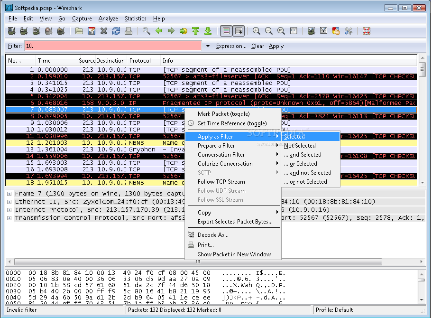The width and height of the screenshot is (432, 318).
Task: Find a packet magnifier icon
Action: [x=147, y=31]
